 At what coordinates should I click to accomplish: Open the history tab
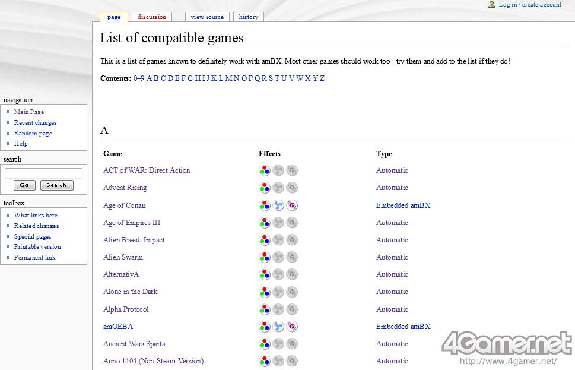[249, 17]
